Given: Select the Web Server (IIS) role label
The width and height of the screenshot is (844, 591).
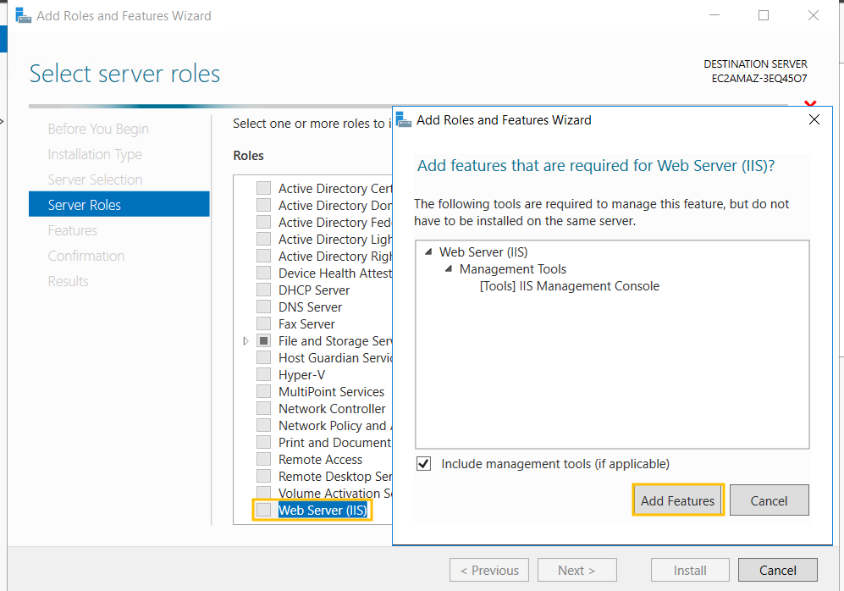Looking at the screenshot, I should (323, 511).
